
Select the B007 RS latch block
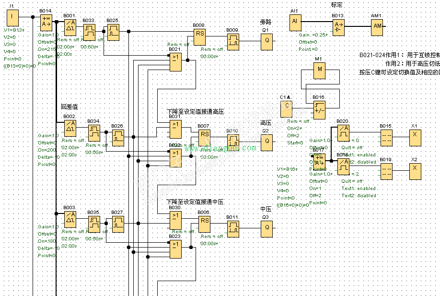(205, 138)
